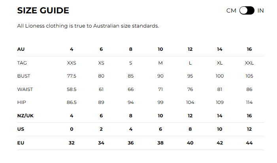Screen dimensions: 277x163
Task: Select the CM unit label
Action: (x=231, y=11)
